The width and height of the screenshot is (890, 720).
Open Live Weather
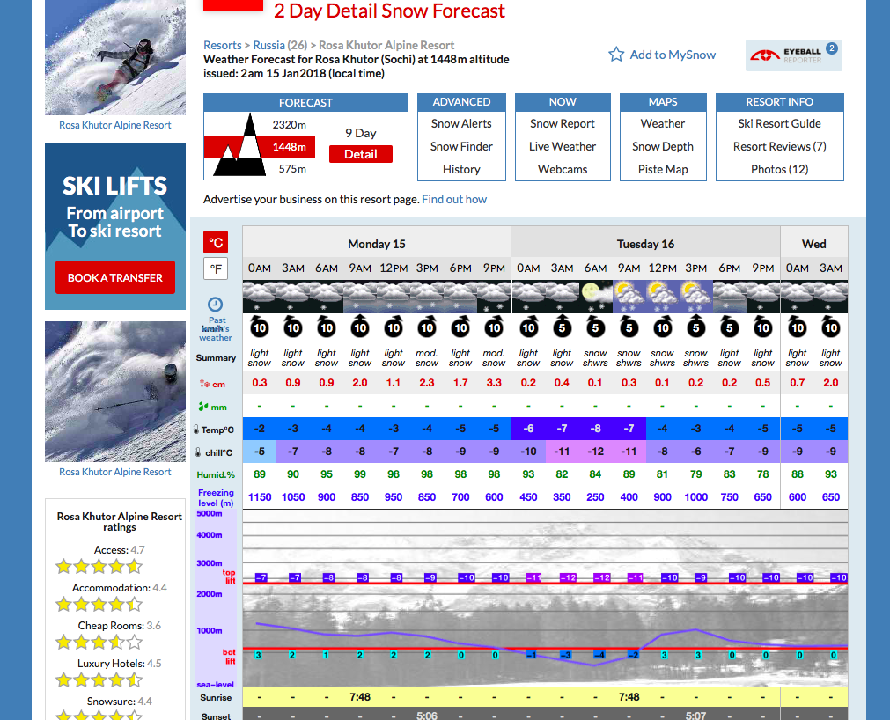pos(563,146)
